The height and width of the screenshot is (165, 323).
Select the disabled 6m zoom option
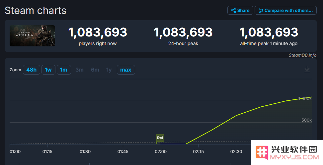point(95,70)
